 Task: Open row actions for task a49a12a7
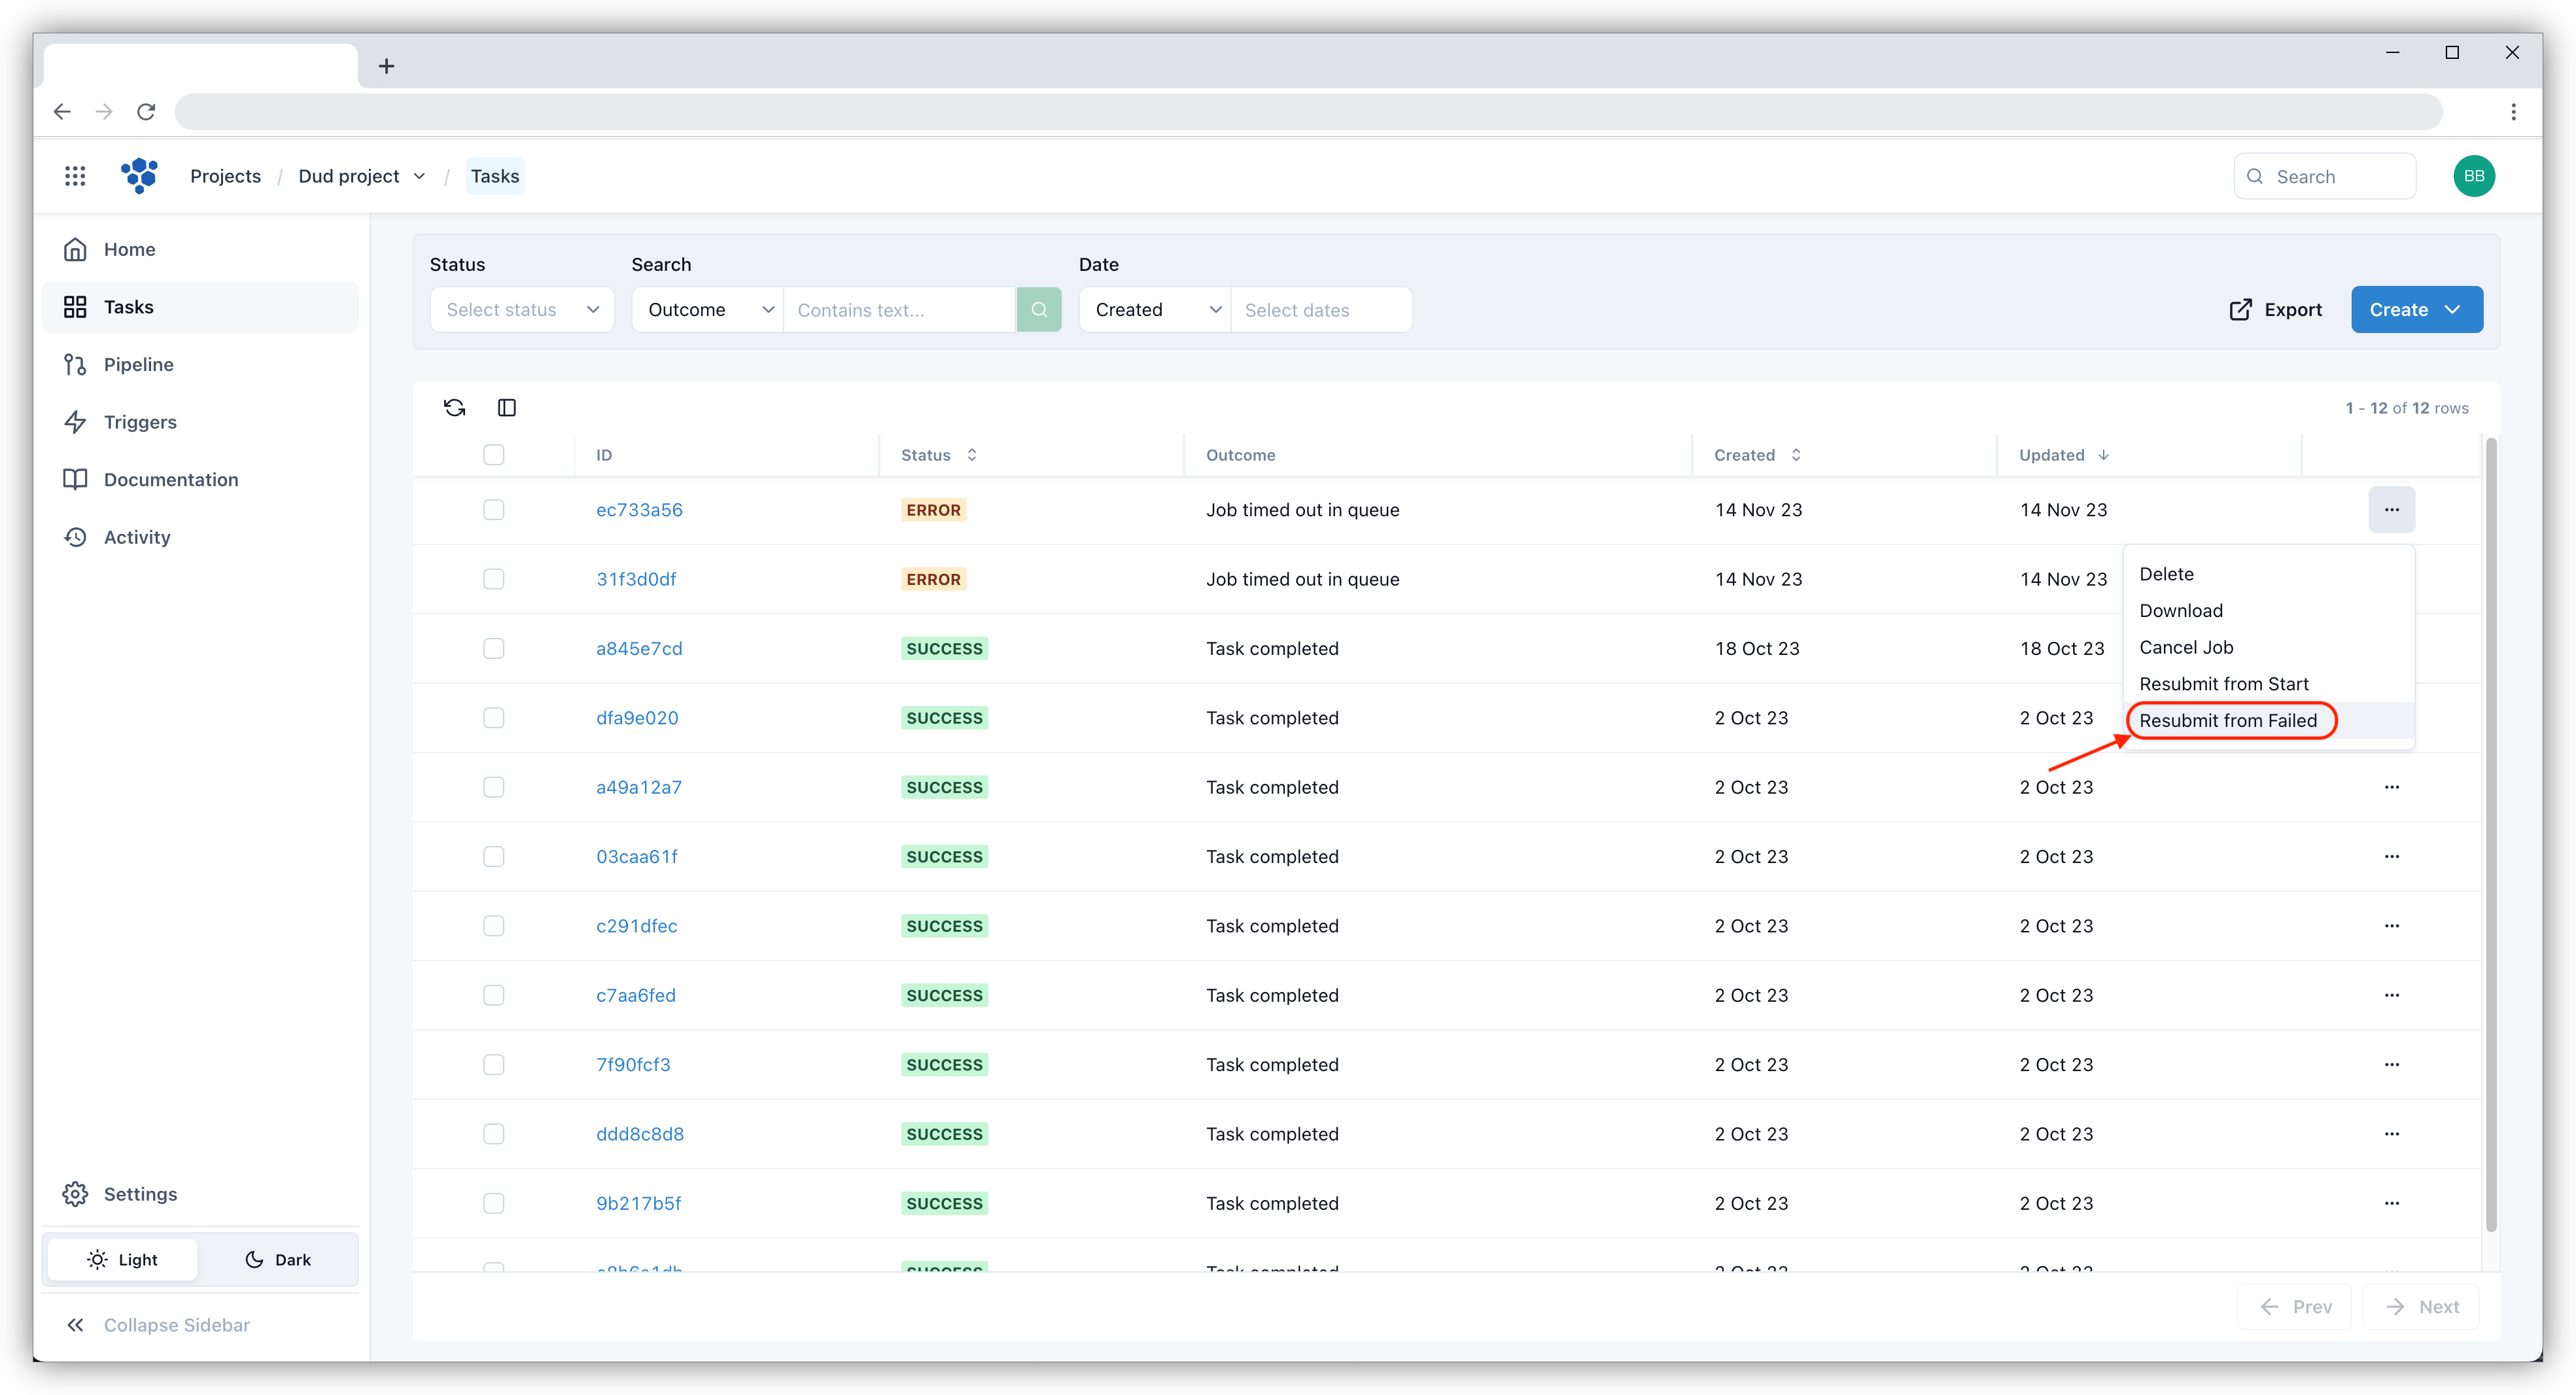pos(2391,787)
